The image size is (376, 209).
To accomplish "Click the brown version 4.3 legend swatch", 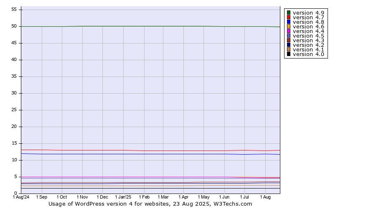I will tap(289, 40).
